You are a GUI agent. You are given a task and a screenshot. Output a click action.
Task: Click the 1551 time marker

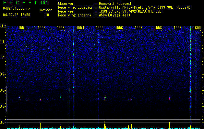22,28
